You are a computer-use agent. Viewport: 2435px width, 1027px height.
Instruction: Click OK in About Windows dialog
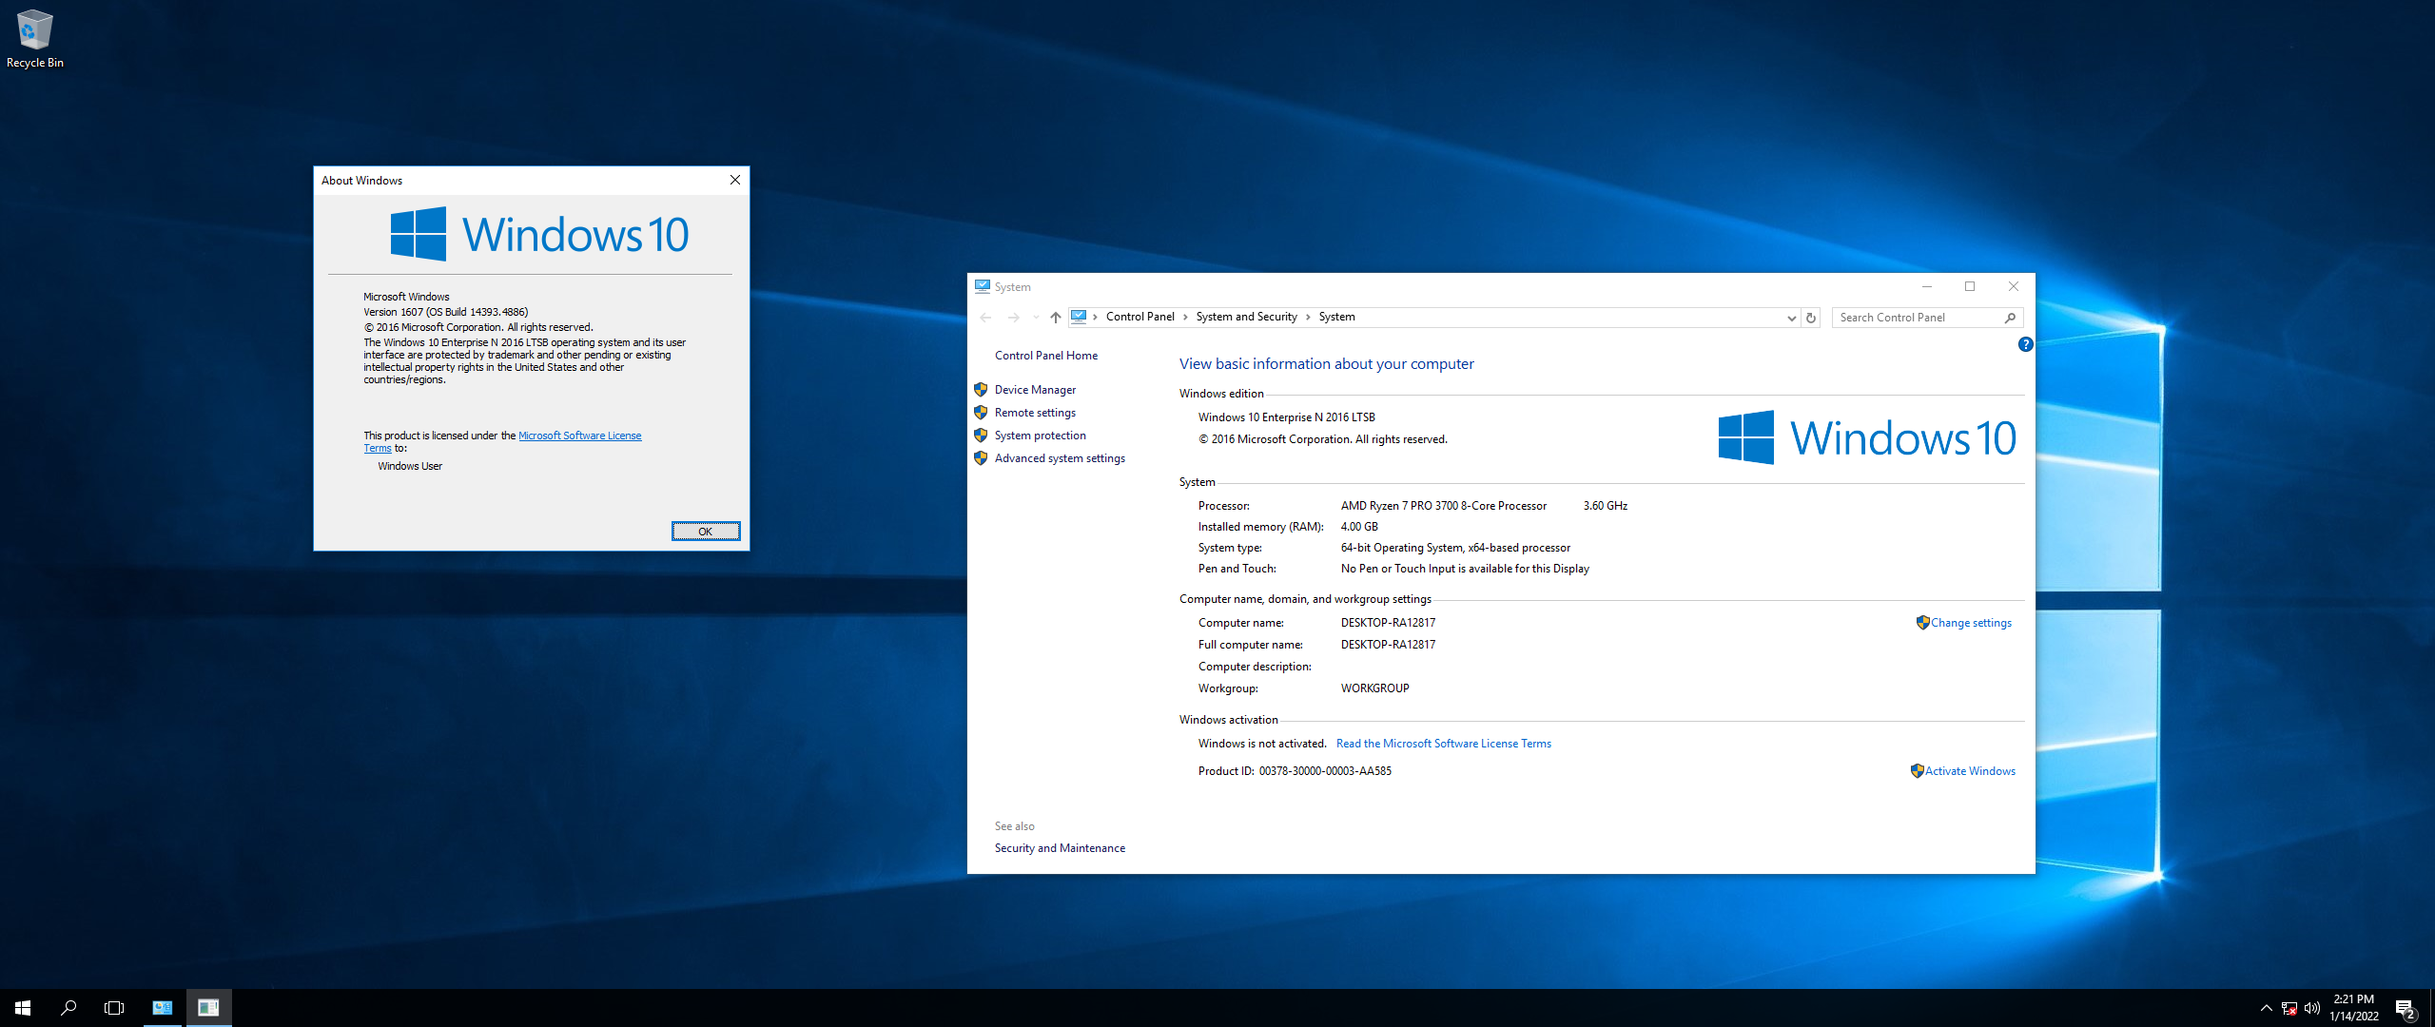tap(706, 532)
